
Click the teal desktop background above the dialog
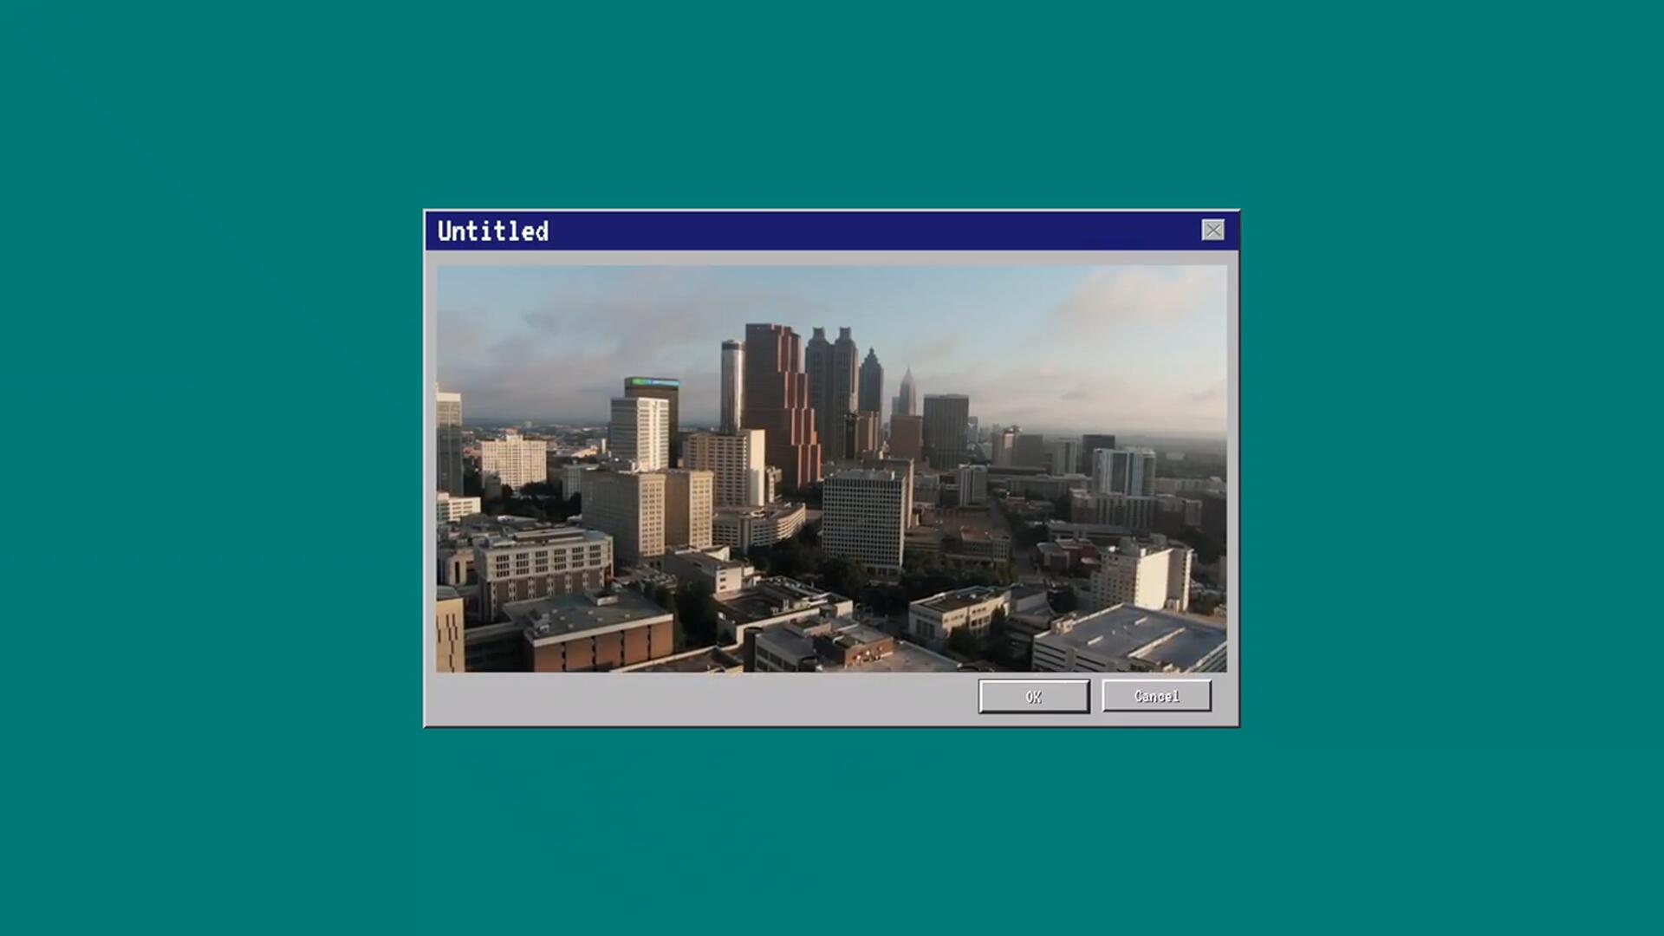[832, 104]
